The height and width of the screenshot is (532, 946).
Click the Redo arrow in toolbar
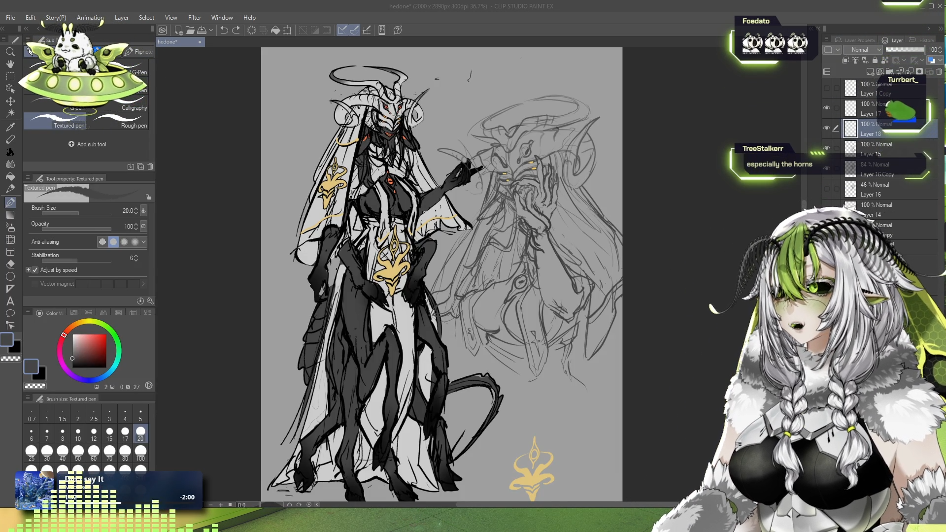pyautogui.click(x=236, y=30)
